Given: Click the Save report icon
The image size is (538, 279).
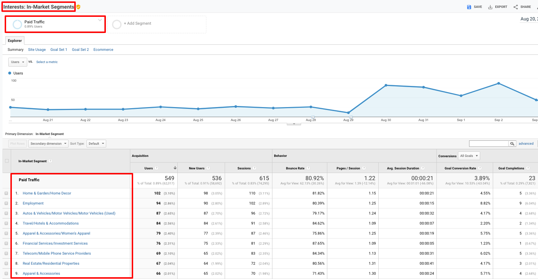Looking at the screenshot, I should pyautogui.click(x=469, y=7).
